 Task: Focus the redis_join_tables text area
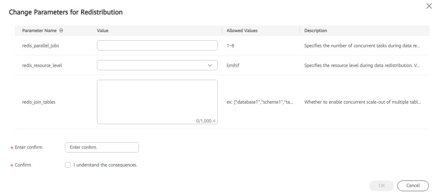click(157, 102)
